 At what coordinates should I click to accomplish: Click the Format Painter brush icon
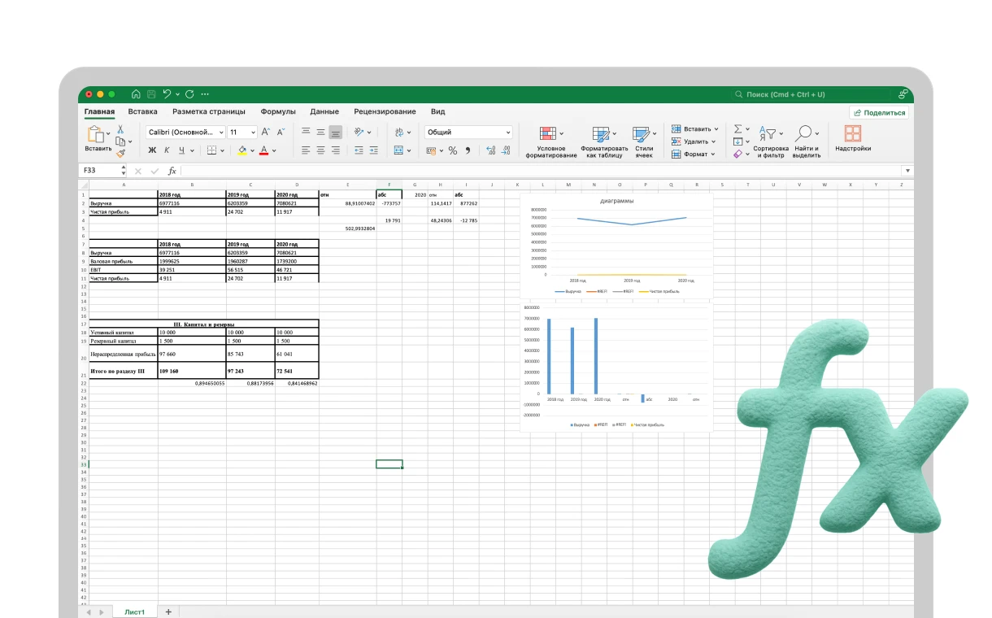(x=120, y=153)
